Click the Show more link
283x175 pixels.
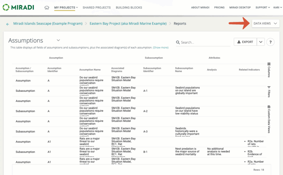click(x=161, y=48)
